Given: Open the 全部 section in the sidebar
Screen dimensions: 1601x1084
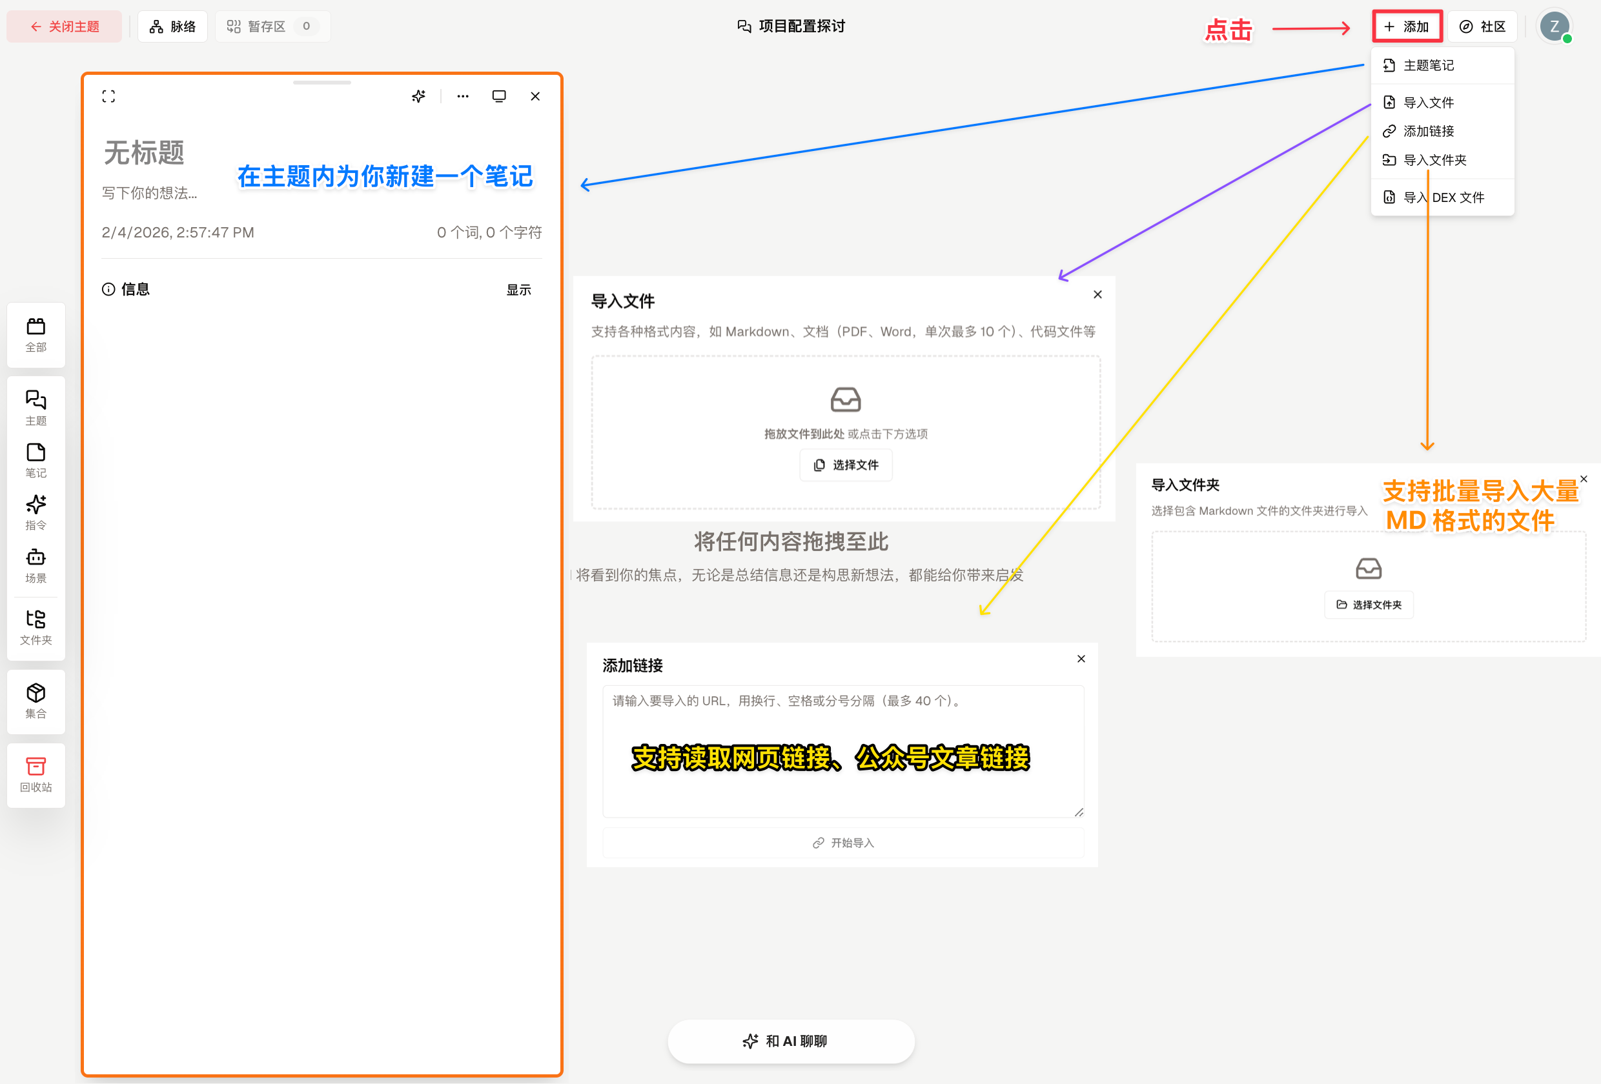Looking at the screenshot, I should pyautogui.click(x=36, y=335).
